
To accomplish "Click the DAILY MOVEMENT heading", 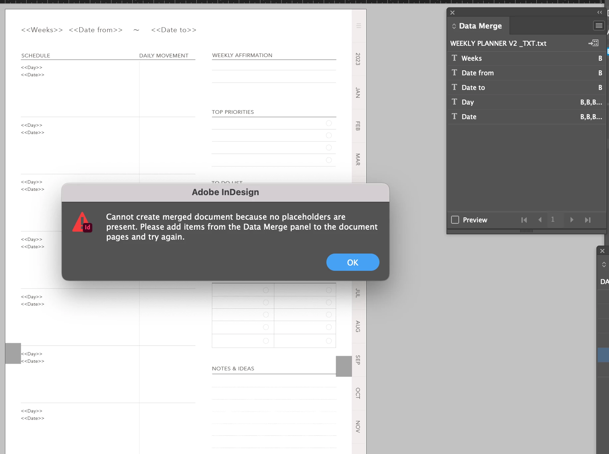I will [164, 55].
